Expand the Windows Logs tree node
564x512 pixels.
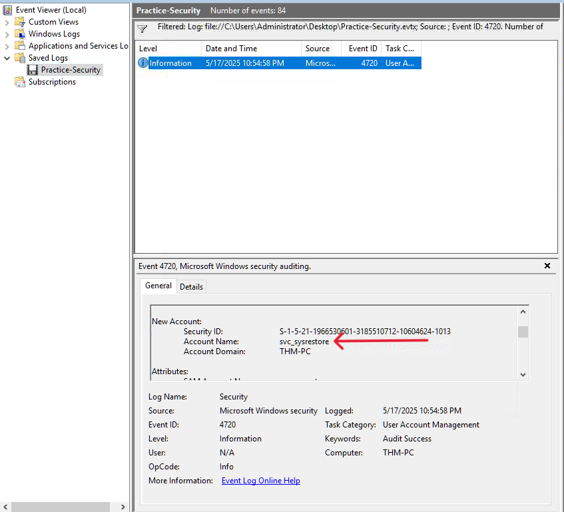(x=7, y=34)
